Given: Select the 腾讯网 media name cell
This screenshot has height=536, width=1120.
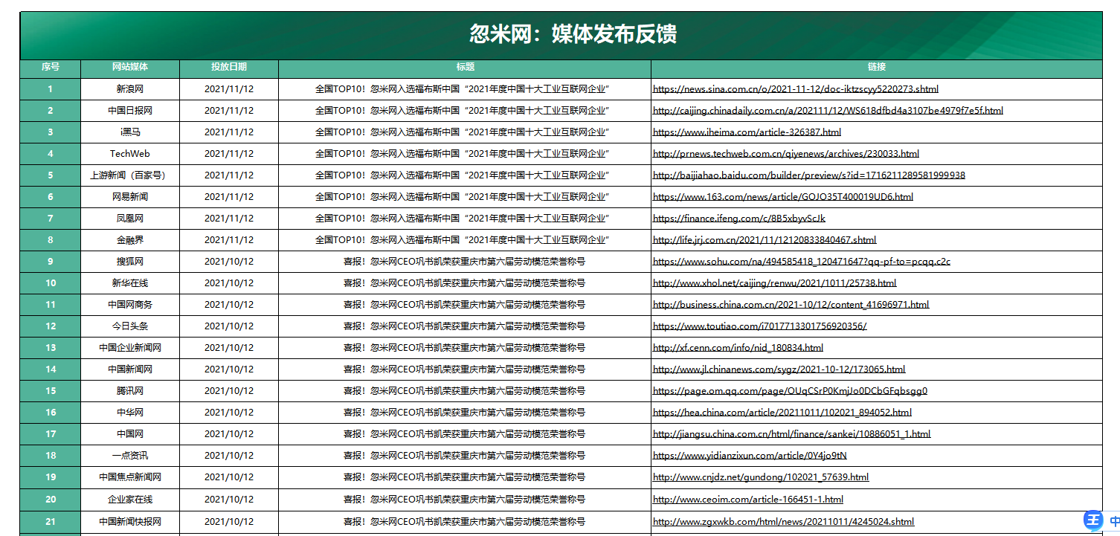Looking at the screenshot, I should click(x=130, y=391).
